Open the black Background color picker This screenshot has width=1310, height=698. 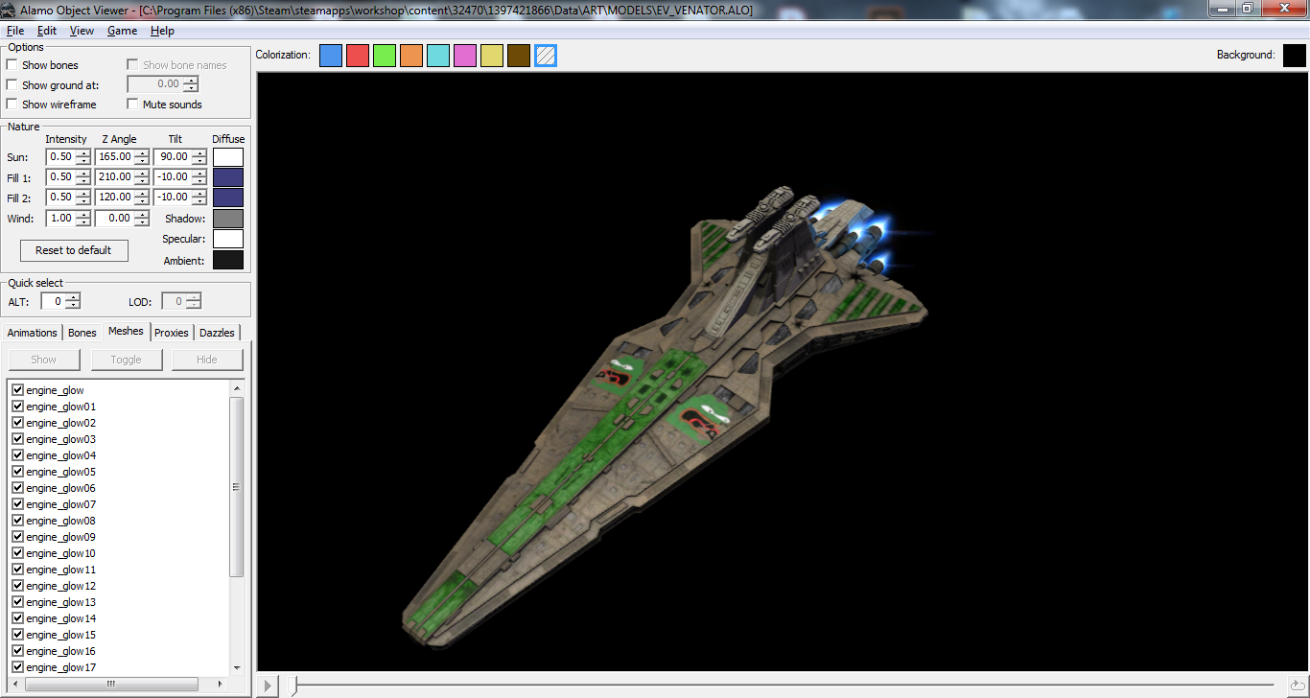click(x=1294, y=56)
